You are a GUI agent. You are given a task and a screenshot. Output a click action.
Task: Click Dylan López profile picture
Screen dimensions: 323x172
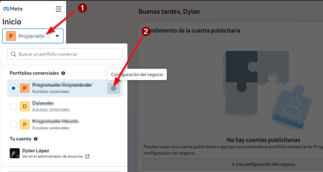pyautogui.click(x=15, y=153)
